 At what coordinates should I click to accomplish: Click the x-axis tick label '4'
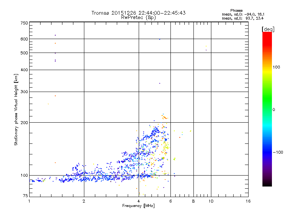click(x=139, y=201)
